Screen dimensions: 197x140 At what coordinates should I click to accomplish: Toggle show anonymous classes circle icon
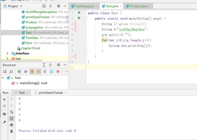coord(52,71)
